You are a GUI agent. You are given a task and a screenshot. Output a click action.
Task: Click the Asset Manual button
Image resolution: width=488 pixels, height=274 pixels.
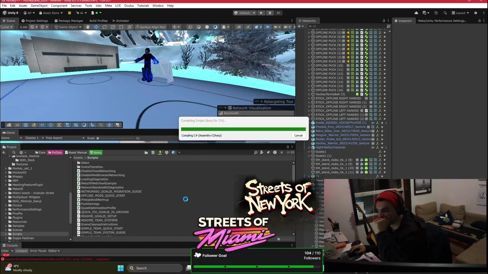click(76, 153)
